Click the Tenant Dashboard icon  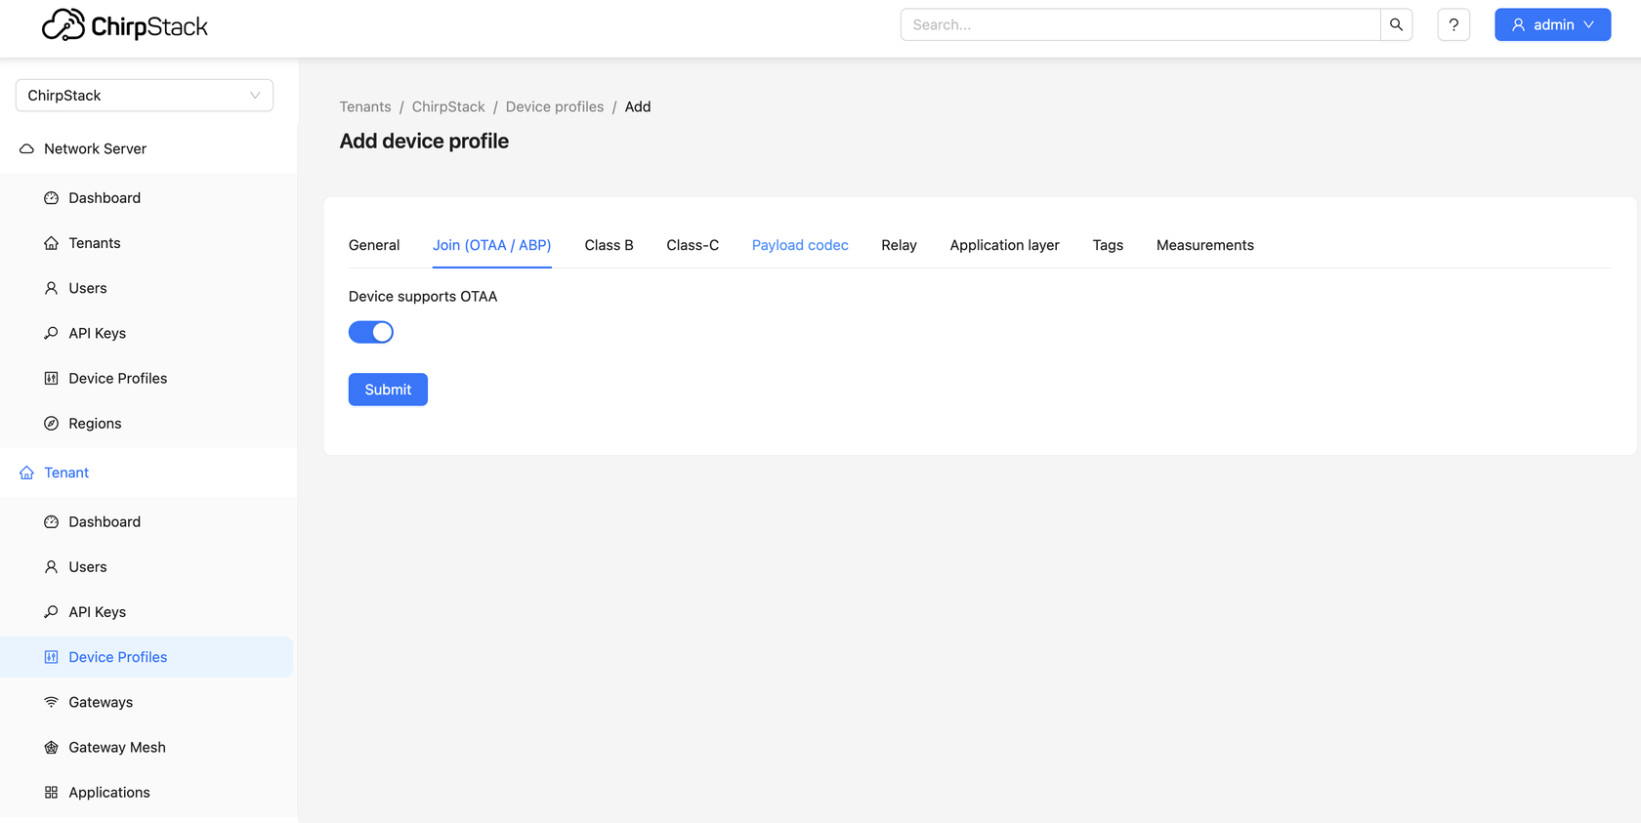coord(51,521)
